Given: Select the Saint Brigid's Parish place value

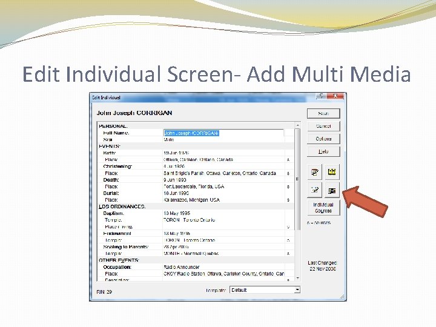Looking at the screenshot, I should point(220,173).
